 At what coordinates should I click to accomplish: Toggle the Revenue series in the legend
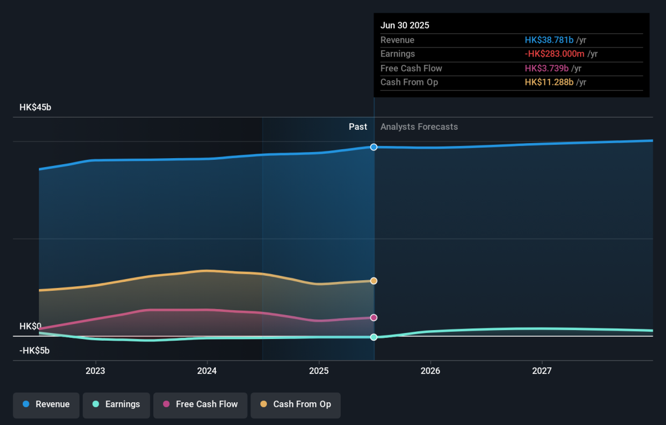point(47,404)
